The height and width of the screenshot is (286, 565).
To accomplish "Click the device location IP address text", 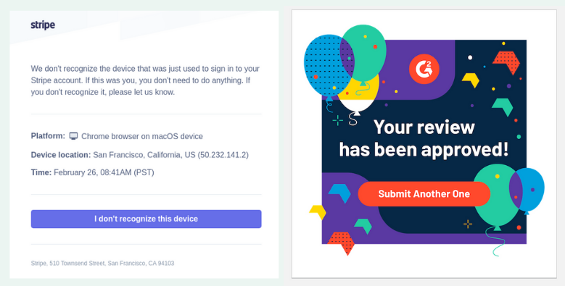I will 223,155.
